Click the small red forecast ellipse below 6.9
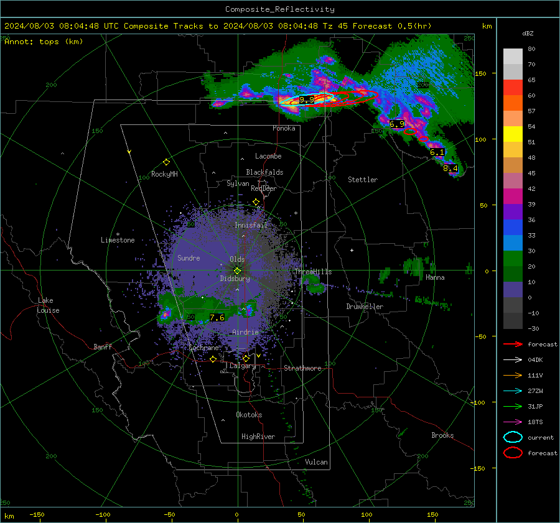The image size is (560, 523). [410, 131]
